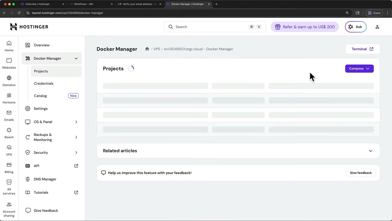Click the Security shield icon
The image size is (392, 221).
coord(28,153)
